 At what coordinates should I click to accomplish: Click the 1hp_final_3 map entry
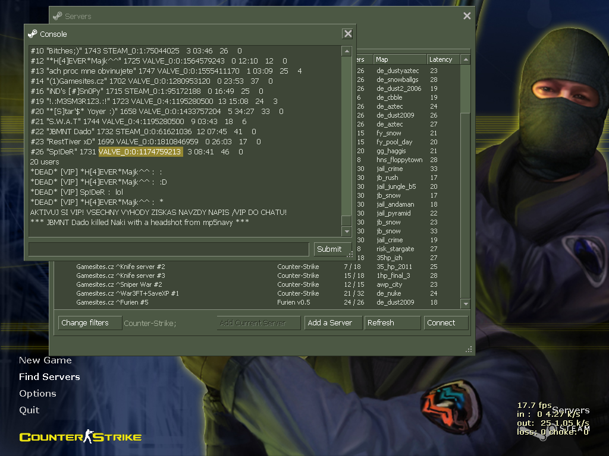pyautogui.click(x=393, y=276)
